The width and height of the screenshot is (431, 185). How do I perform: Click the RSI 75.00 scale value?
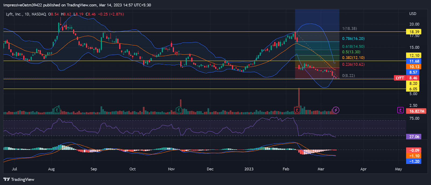(414, 118)
